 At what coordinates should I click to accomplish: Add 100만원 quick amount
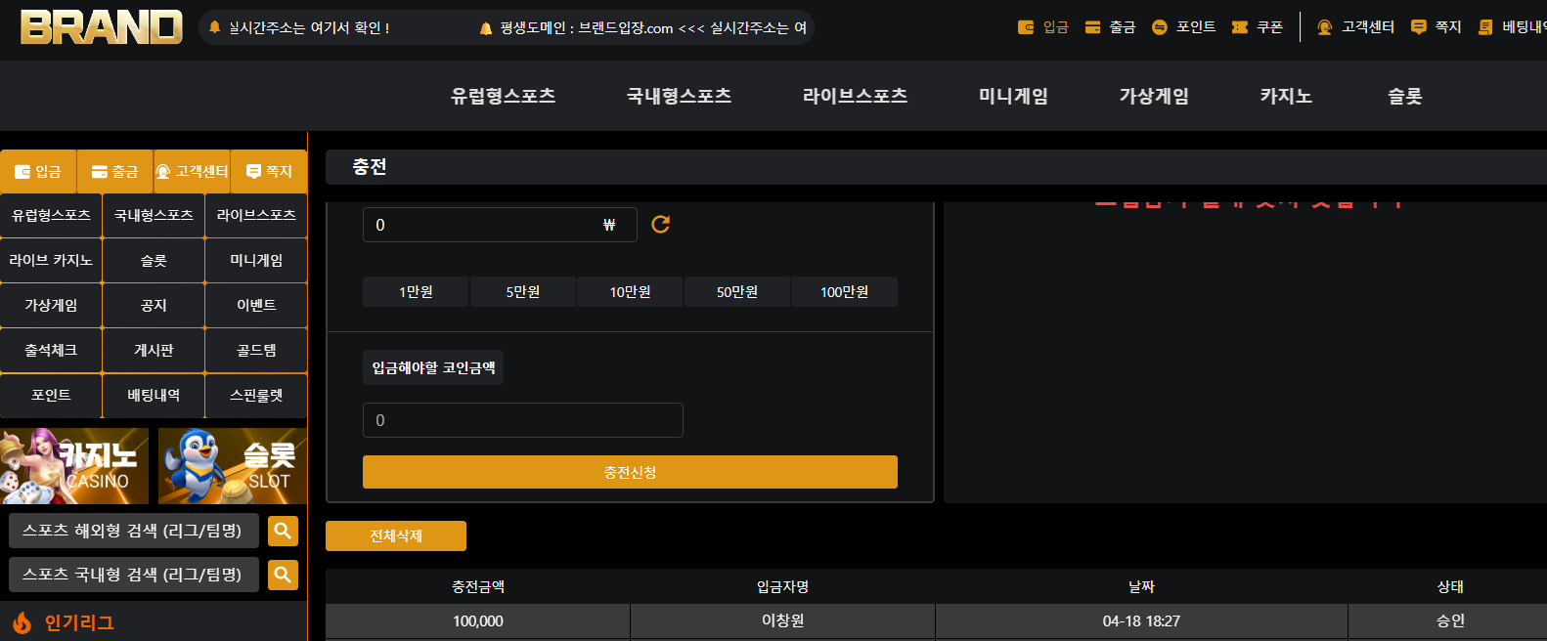coord(844,292)
